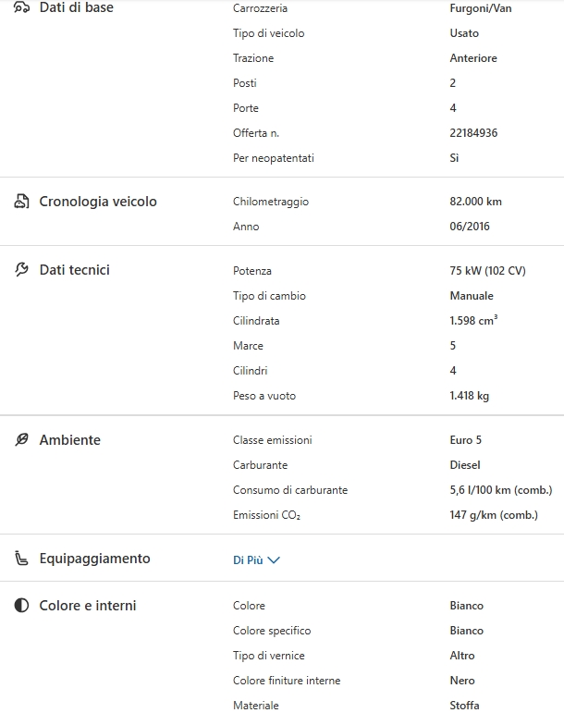Click the leaf icon next to Ambiente
Screen dimensions: 564x713
(21, 440)
